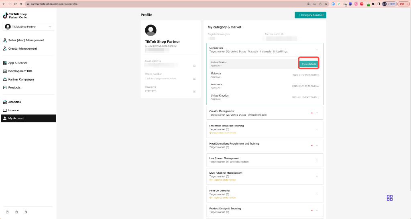Expand the Product Design & Sourcing section
This screenshot has height=219, width=411.
[317, 210]
